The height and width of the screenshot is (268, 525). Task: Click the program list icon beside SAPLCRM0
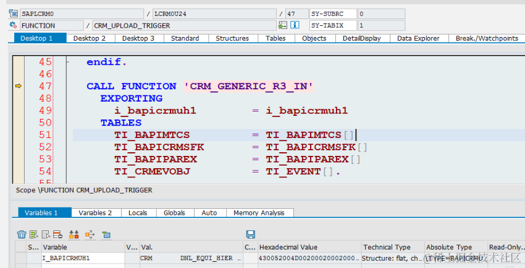14,14
